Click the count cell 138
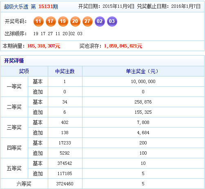The width and height of the screenshot is (205, 189). pyautogui.click(x=65, y=133)
